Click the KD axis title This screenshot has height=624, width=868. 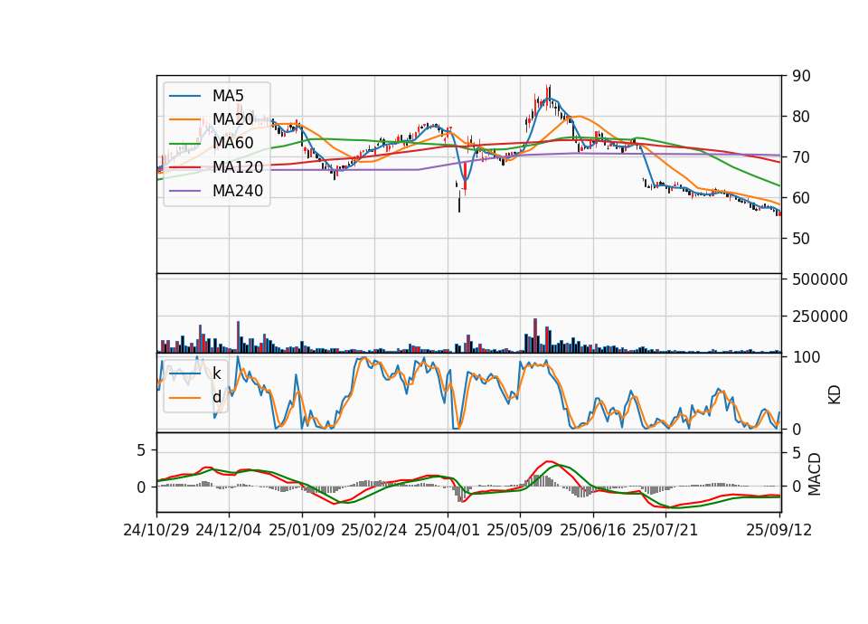[835, 395]
